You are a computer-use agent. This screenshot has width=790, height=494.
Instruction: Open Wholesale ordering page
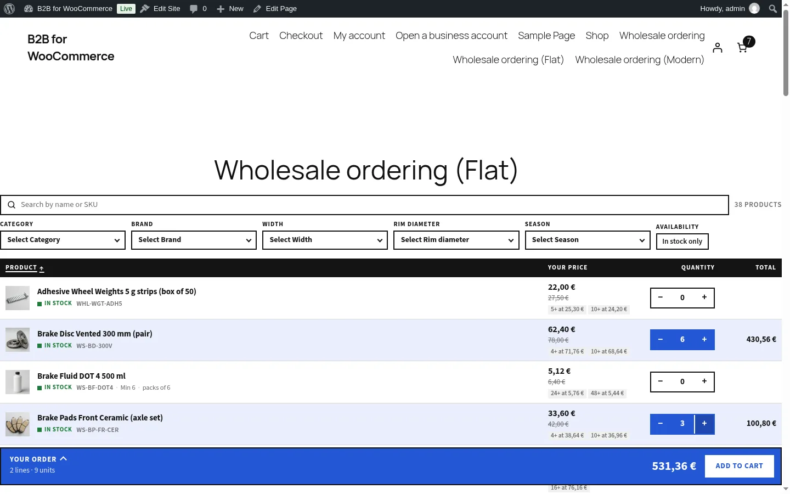[x=662, y=36]
